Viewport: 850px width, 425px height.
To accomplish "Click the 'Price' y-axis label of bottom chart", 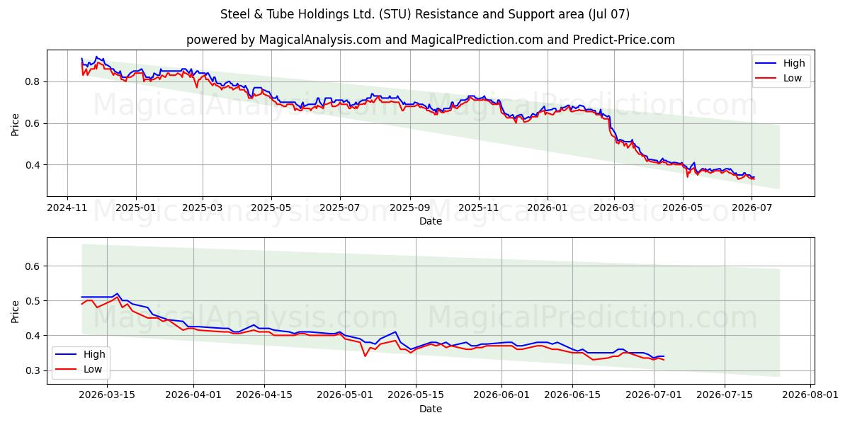I will 16,310.
